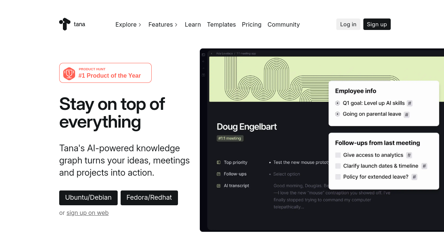Click the hash tag after parental leave
The height and width of the screenshot is (233, 444).
(407, 115)
